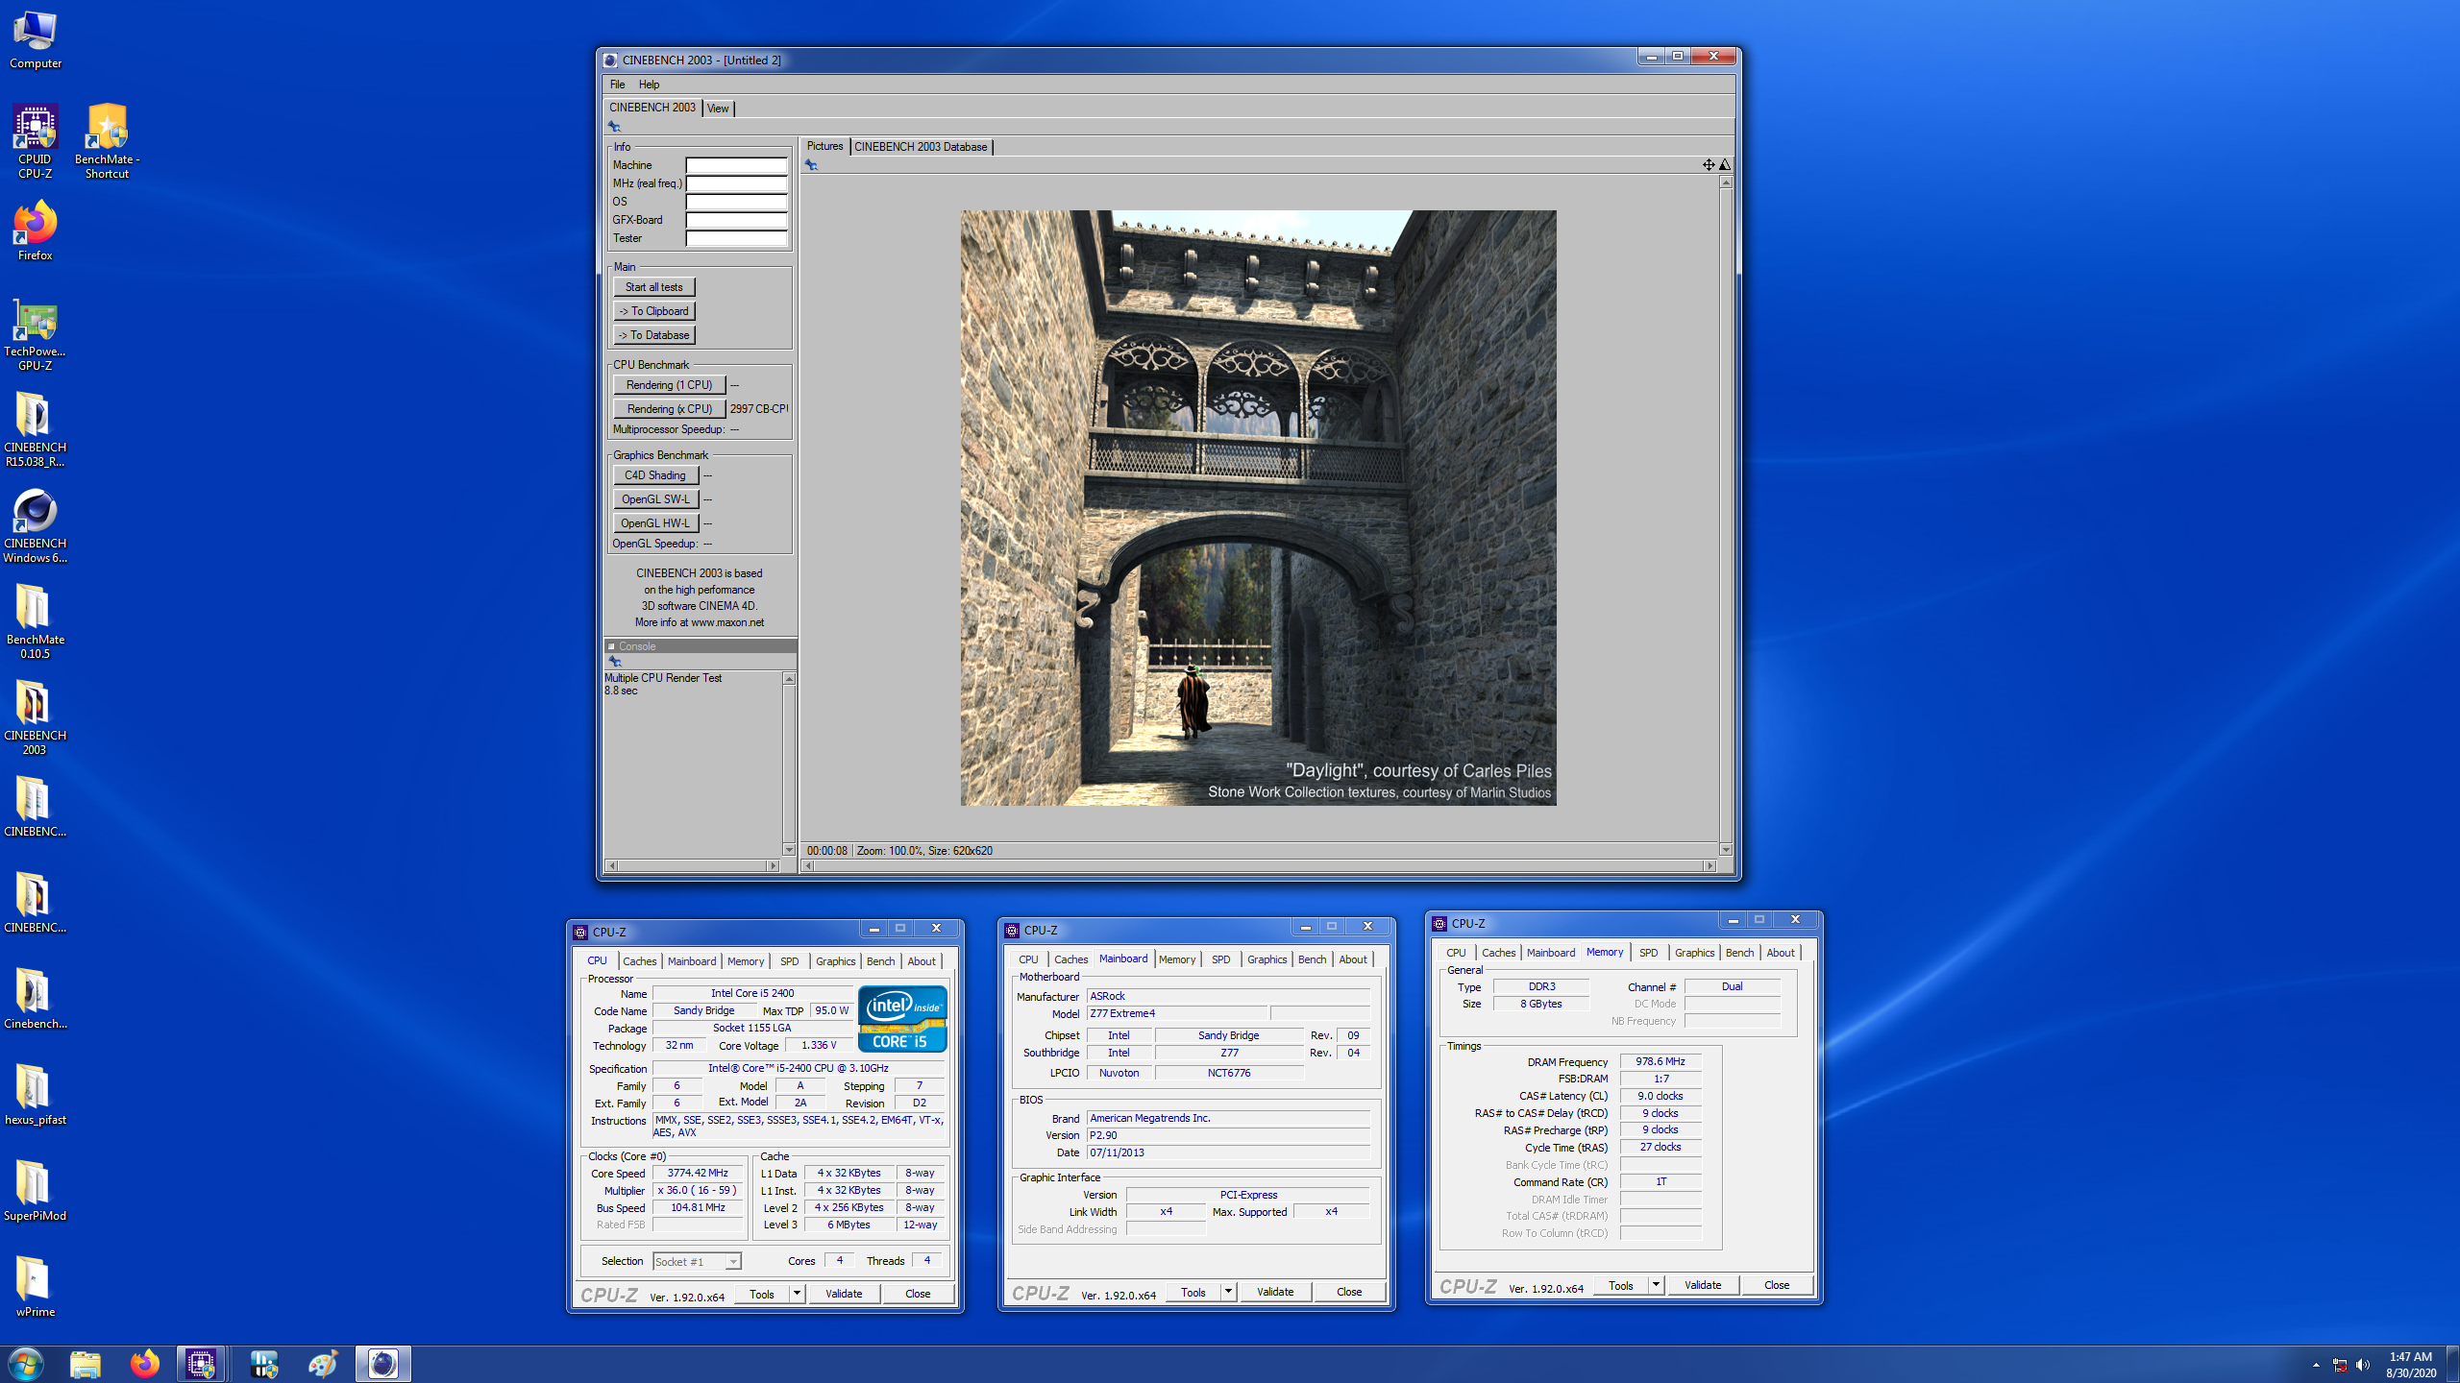This screenshot has width=2460, height=1383.
Task: Click the To Database button
Action: (x=653, y=335)
